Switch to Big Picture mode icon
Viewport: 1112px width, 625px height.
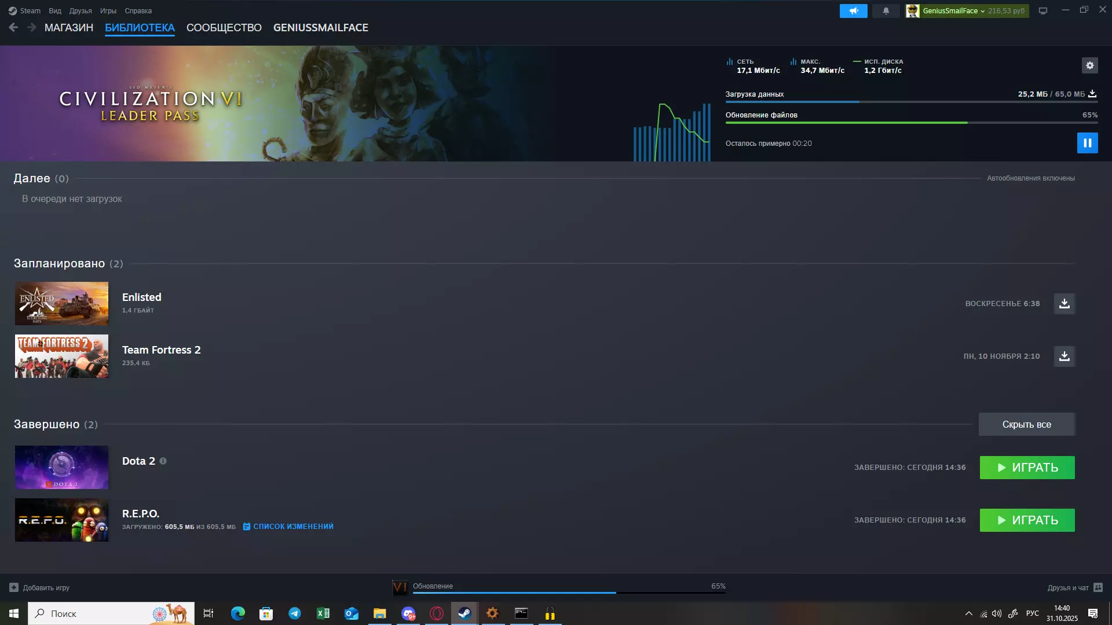(1042, 11)
